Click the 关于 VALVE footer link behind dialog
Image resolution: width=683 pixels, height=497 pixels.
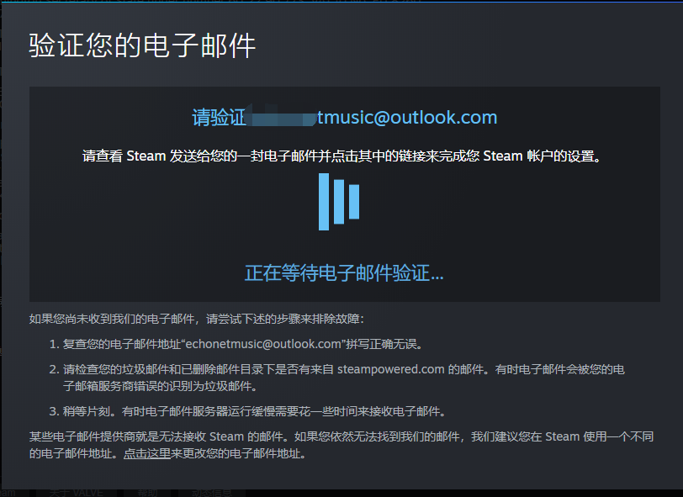(77, 493)
